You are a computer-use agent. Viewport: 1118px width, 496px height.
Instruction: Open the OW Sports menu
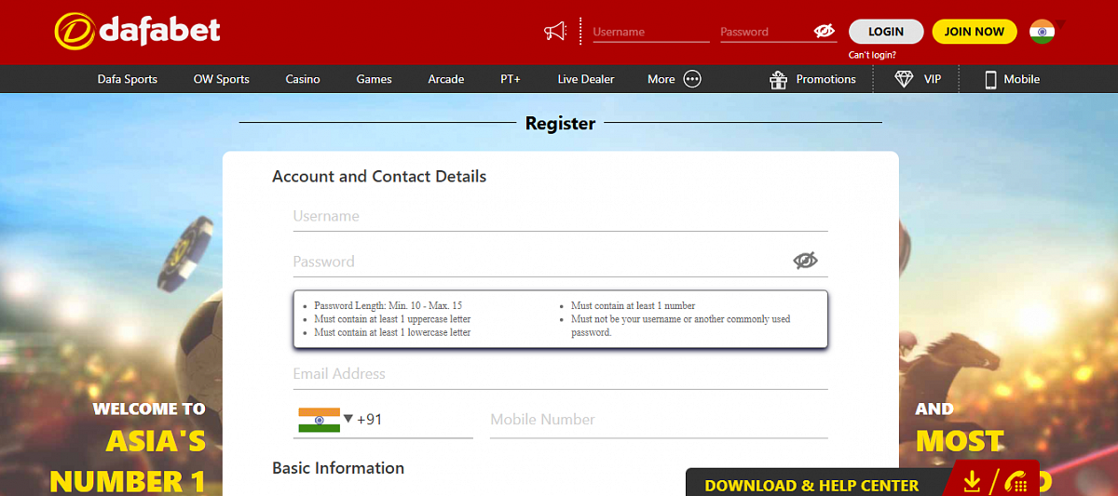click(x=222, y=79)
